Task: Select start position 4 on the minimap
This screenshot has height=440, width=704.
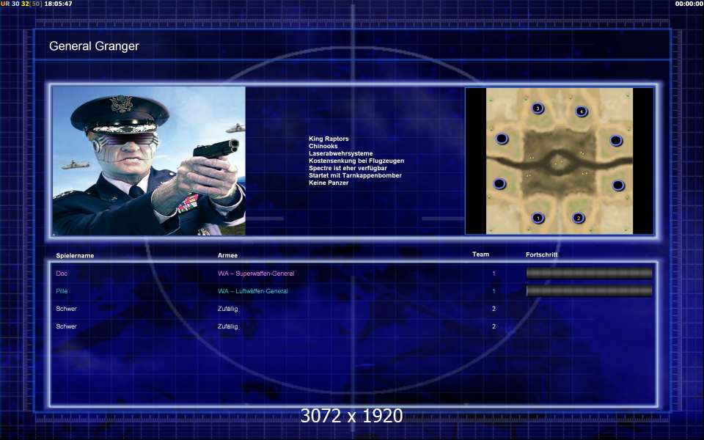Action: (x=582, y=111)
